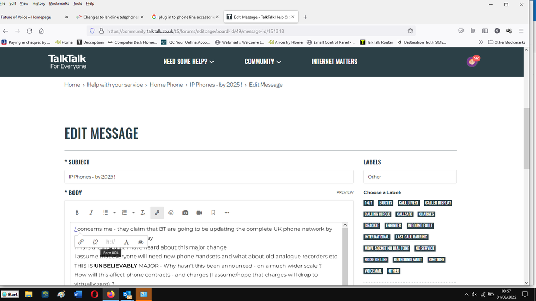Open Opera from the taskbar

pyautogui.click(x=94, y=294)
